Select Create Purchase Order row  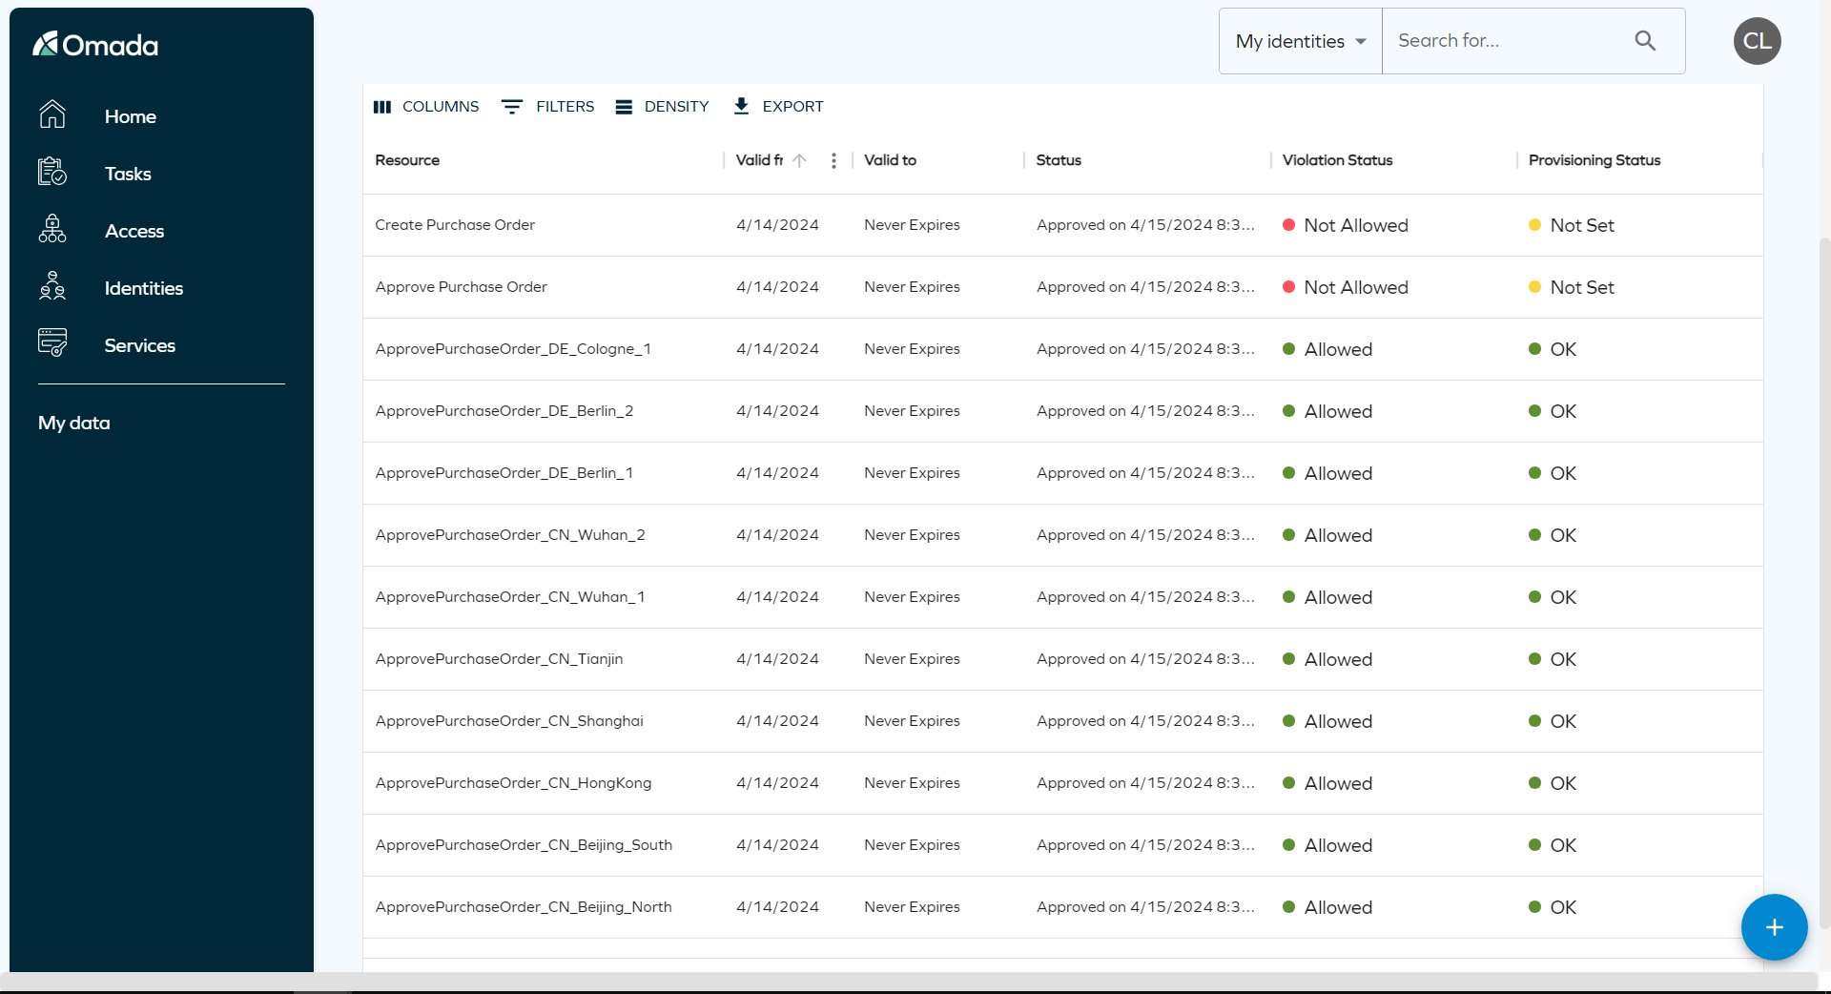pos(1062,225)
